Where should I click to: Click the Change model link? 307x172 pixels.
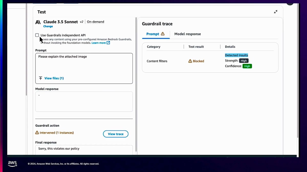tap(48, 26)
